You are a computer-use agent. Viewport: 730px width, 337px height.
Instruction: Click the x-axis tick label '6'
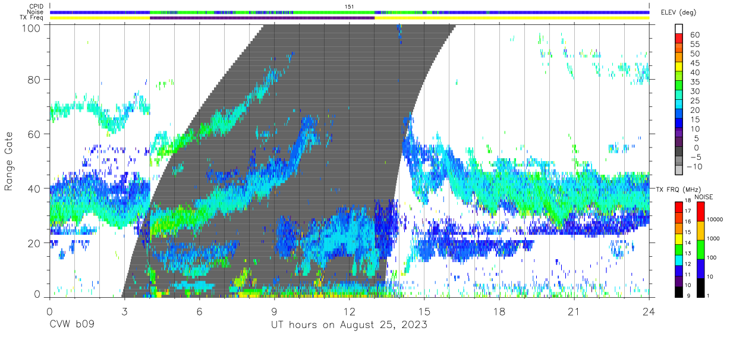pyautogui.click(x=199, y=311)
